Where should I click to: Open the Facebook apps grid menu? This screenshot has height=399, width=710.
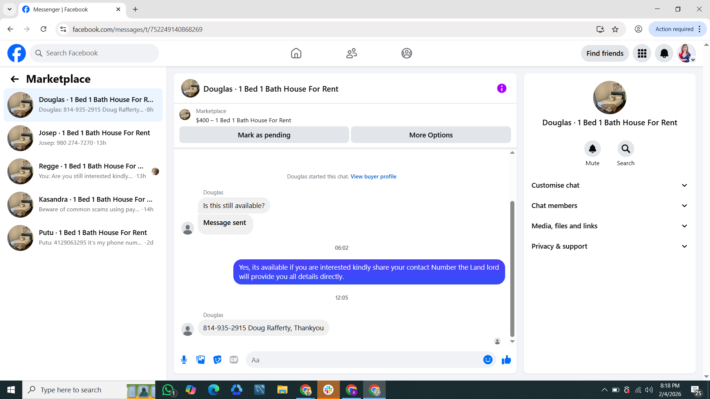(642, 53)
